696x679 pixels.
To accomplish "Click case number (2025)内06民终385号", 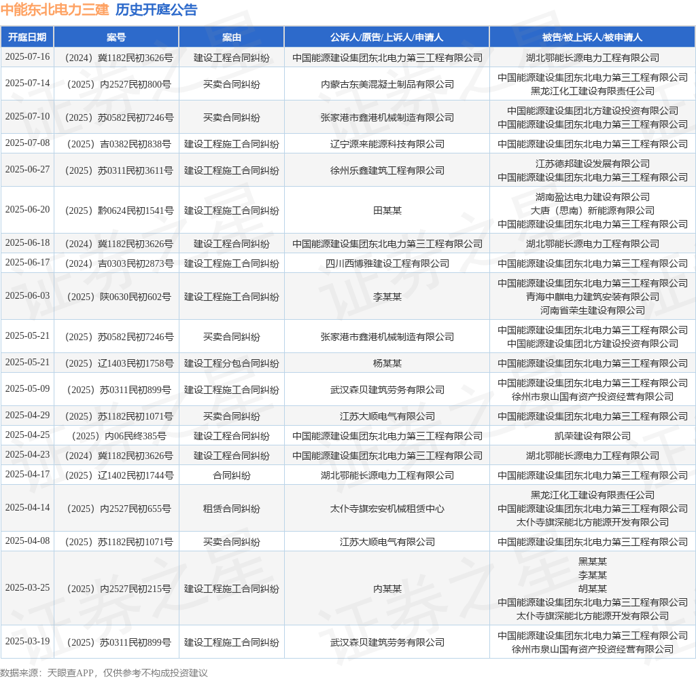I will [118, 437].
